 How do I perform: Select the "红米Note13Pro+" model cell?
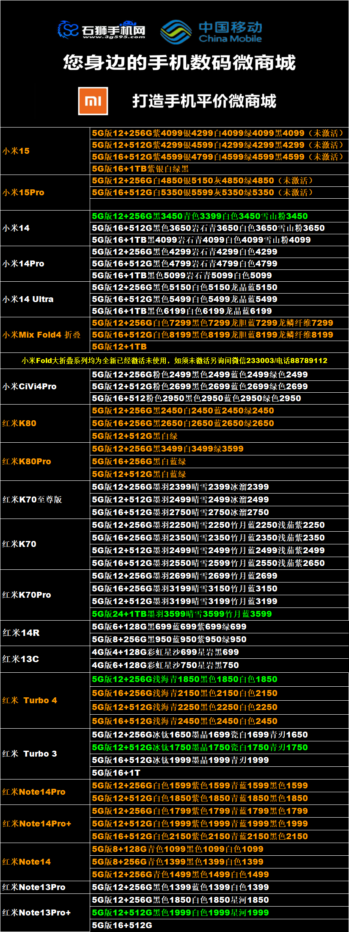point(45,913)
